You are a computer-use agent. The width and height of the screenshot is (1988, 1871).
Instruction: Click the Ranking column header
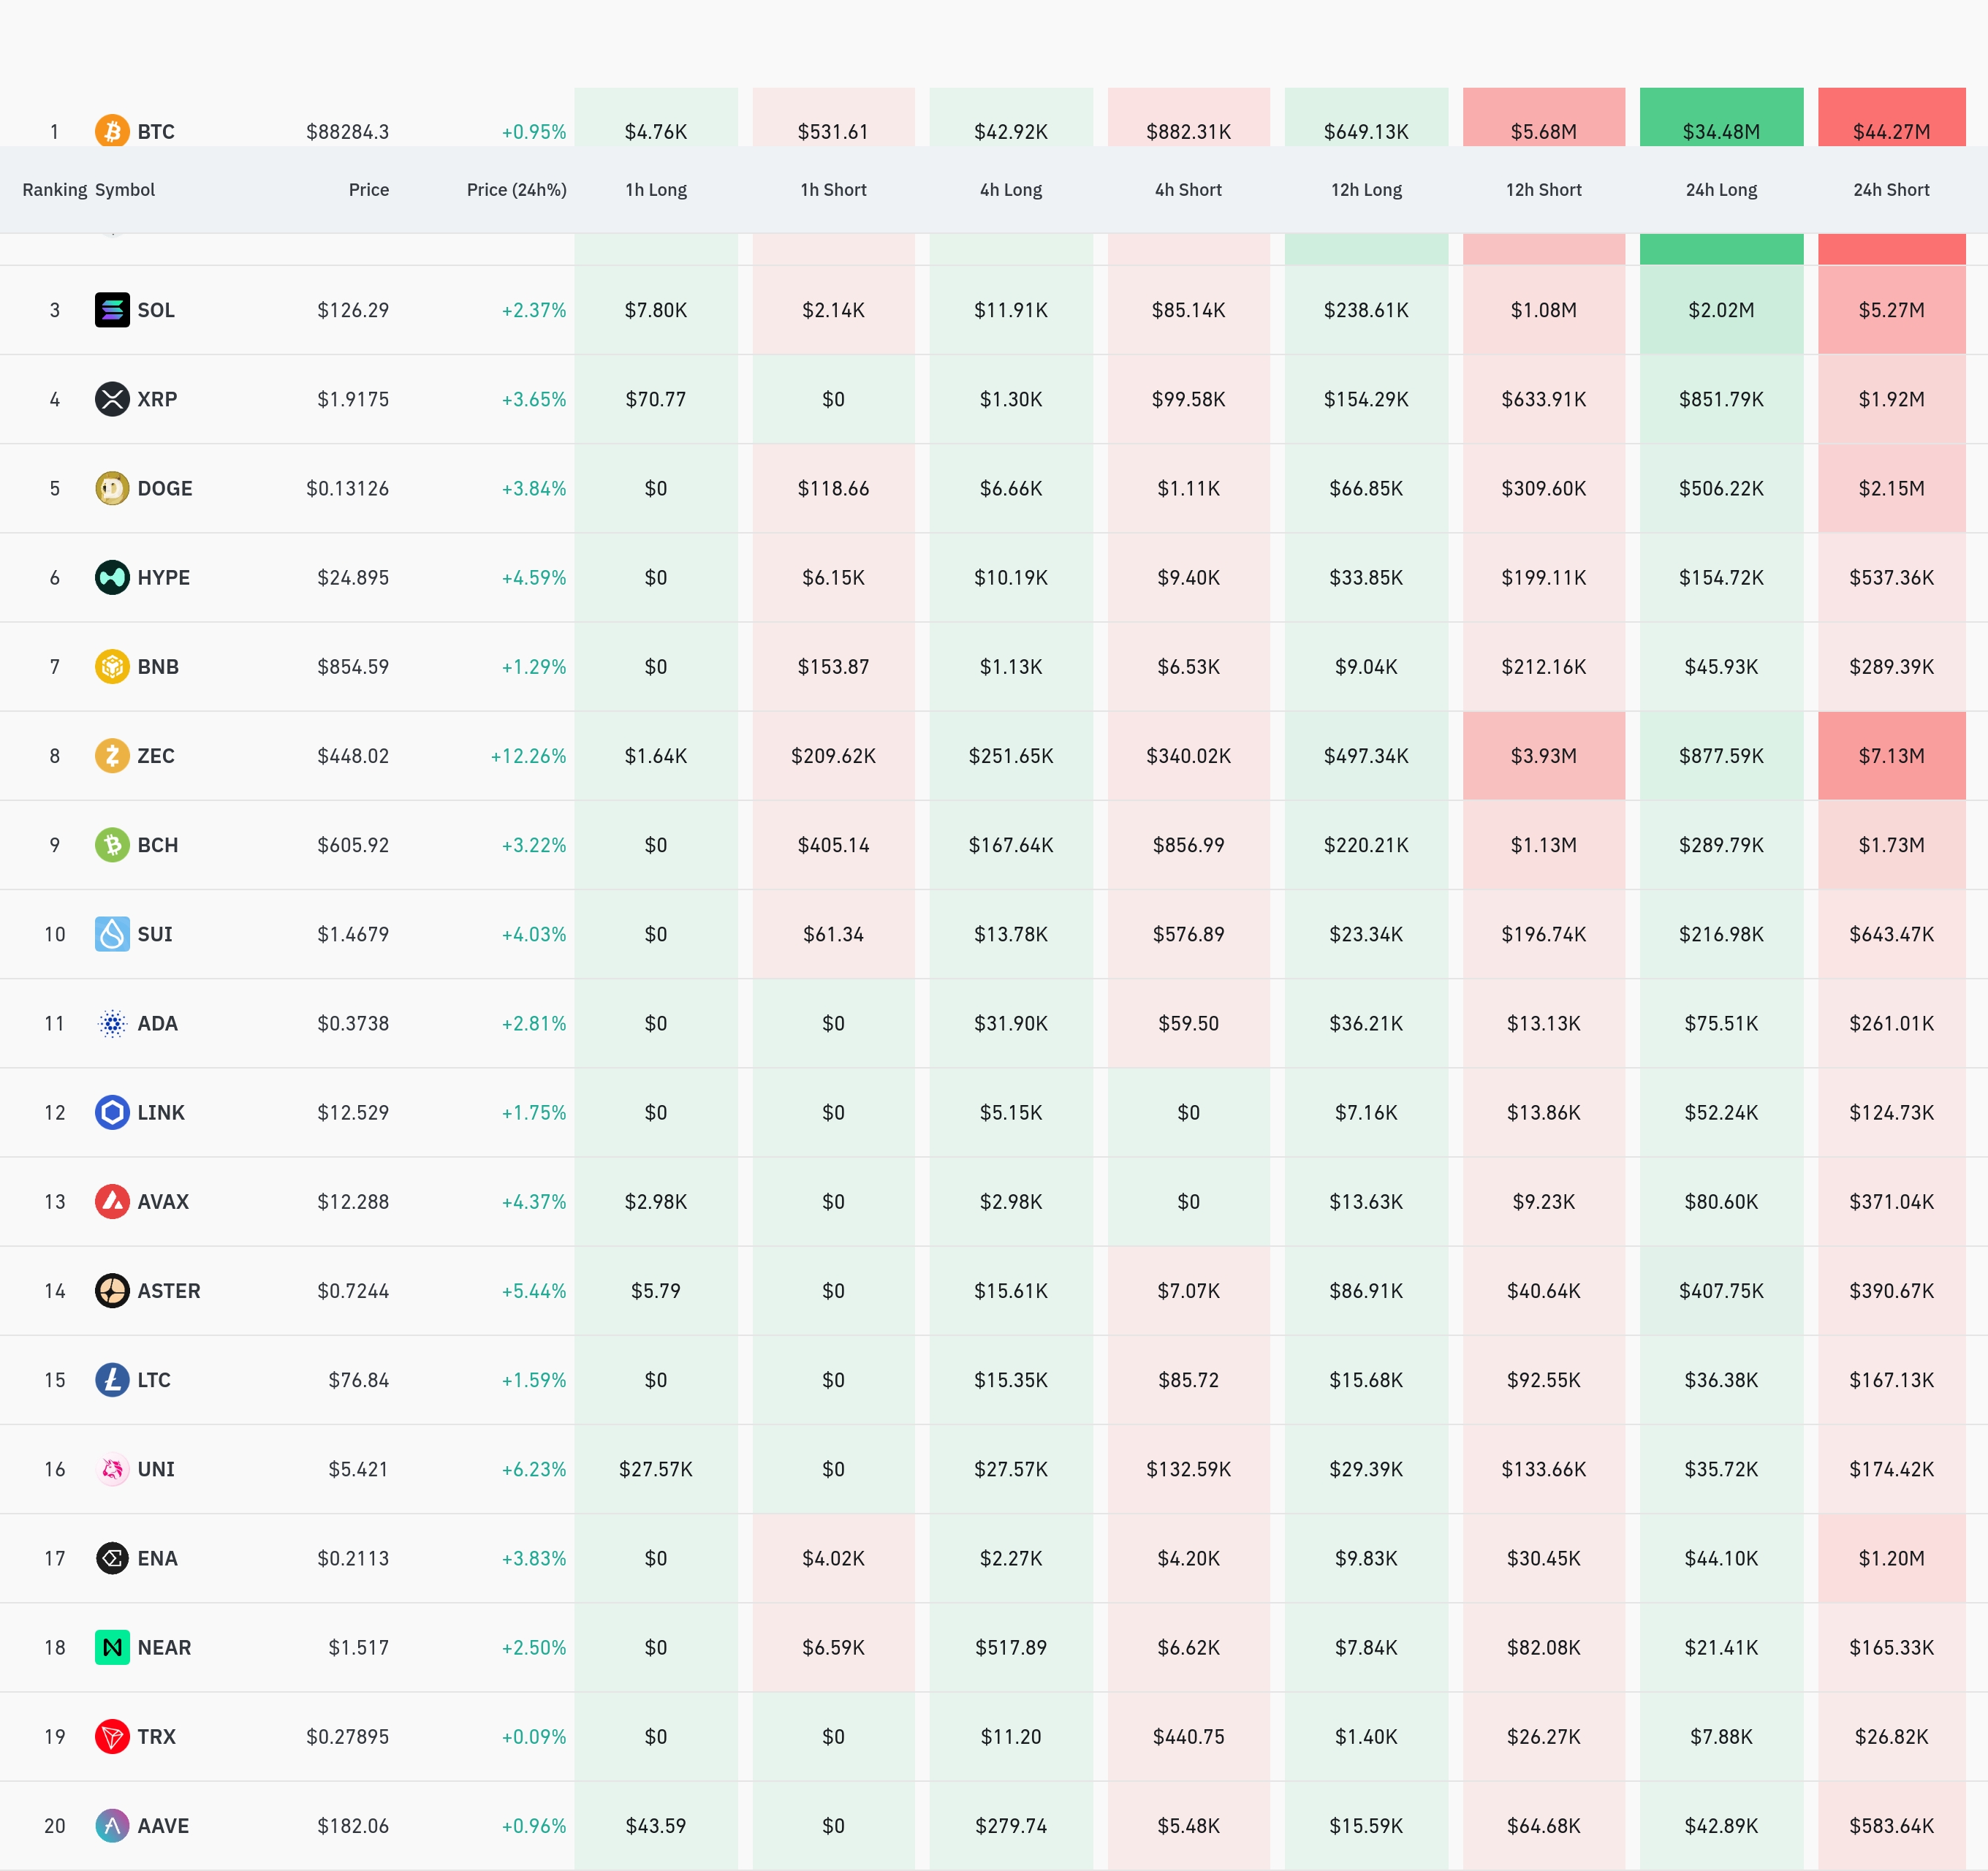[x=54, y=190]
